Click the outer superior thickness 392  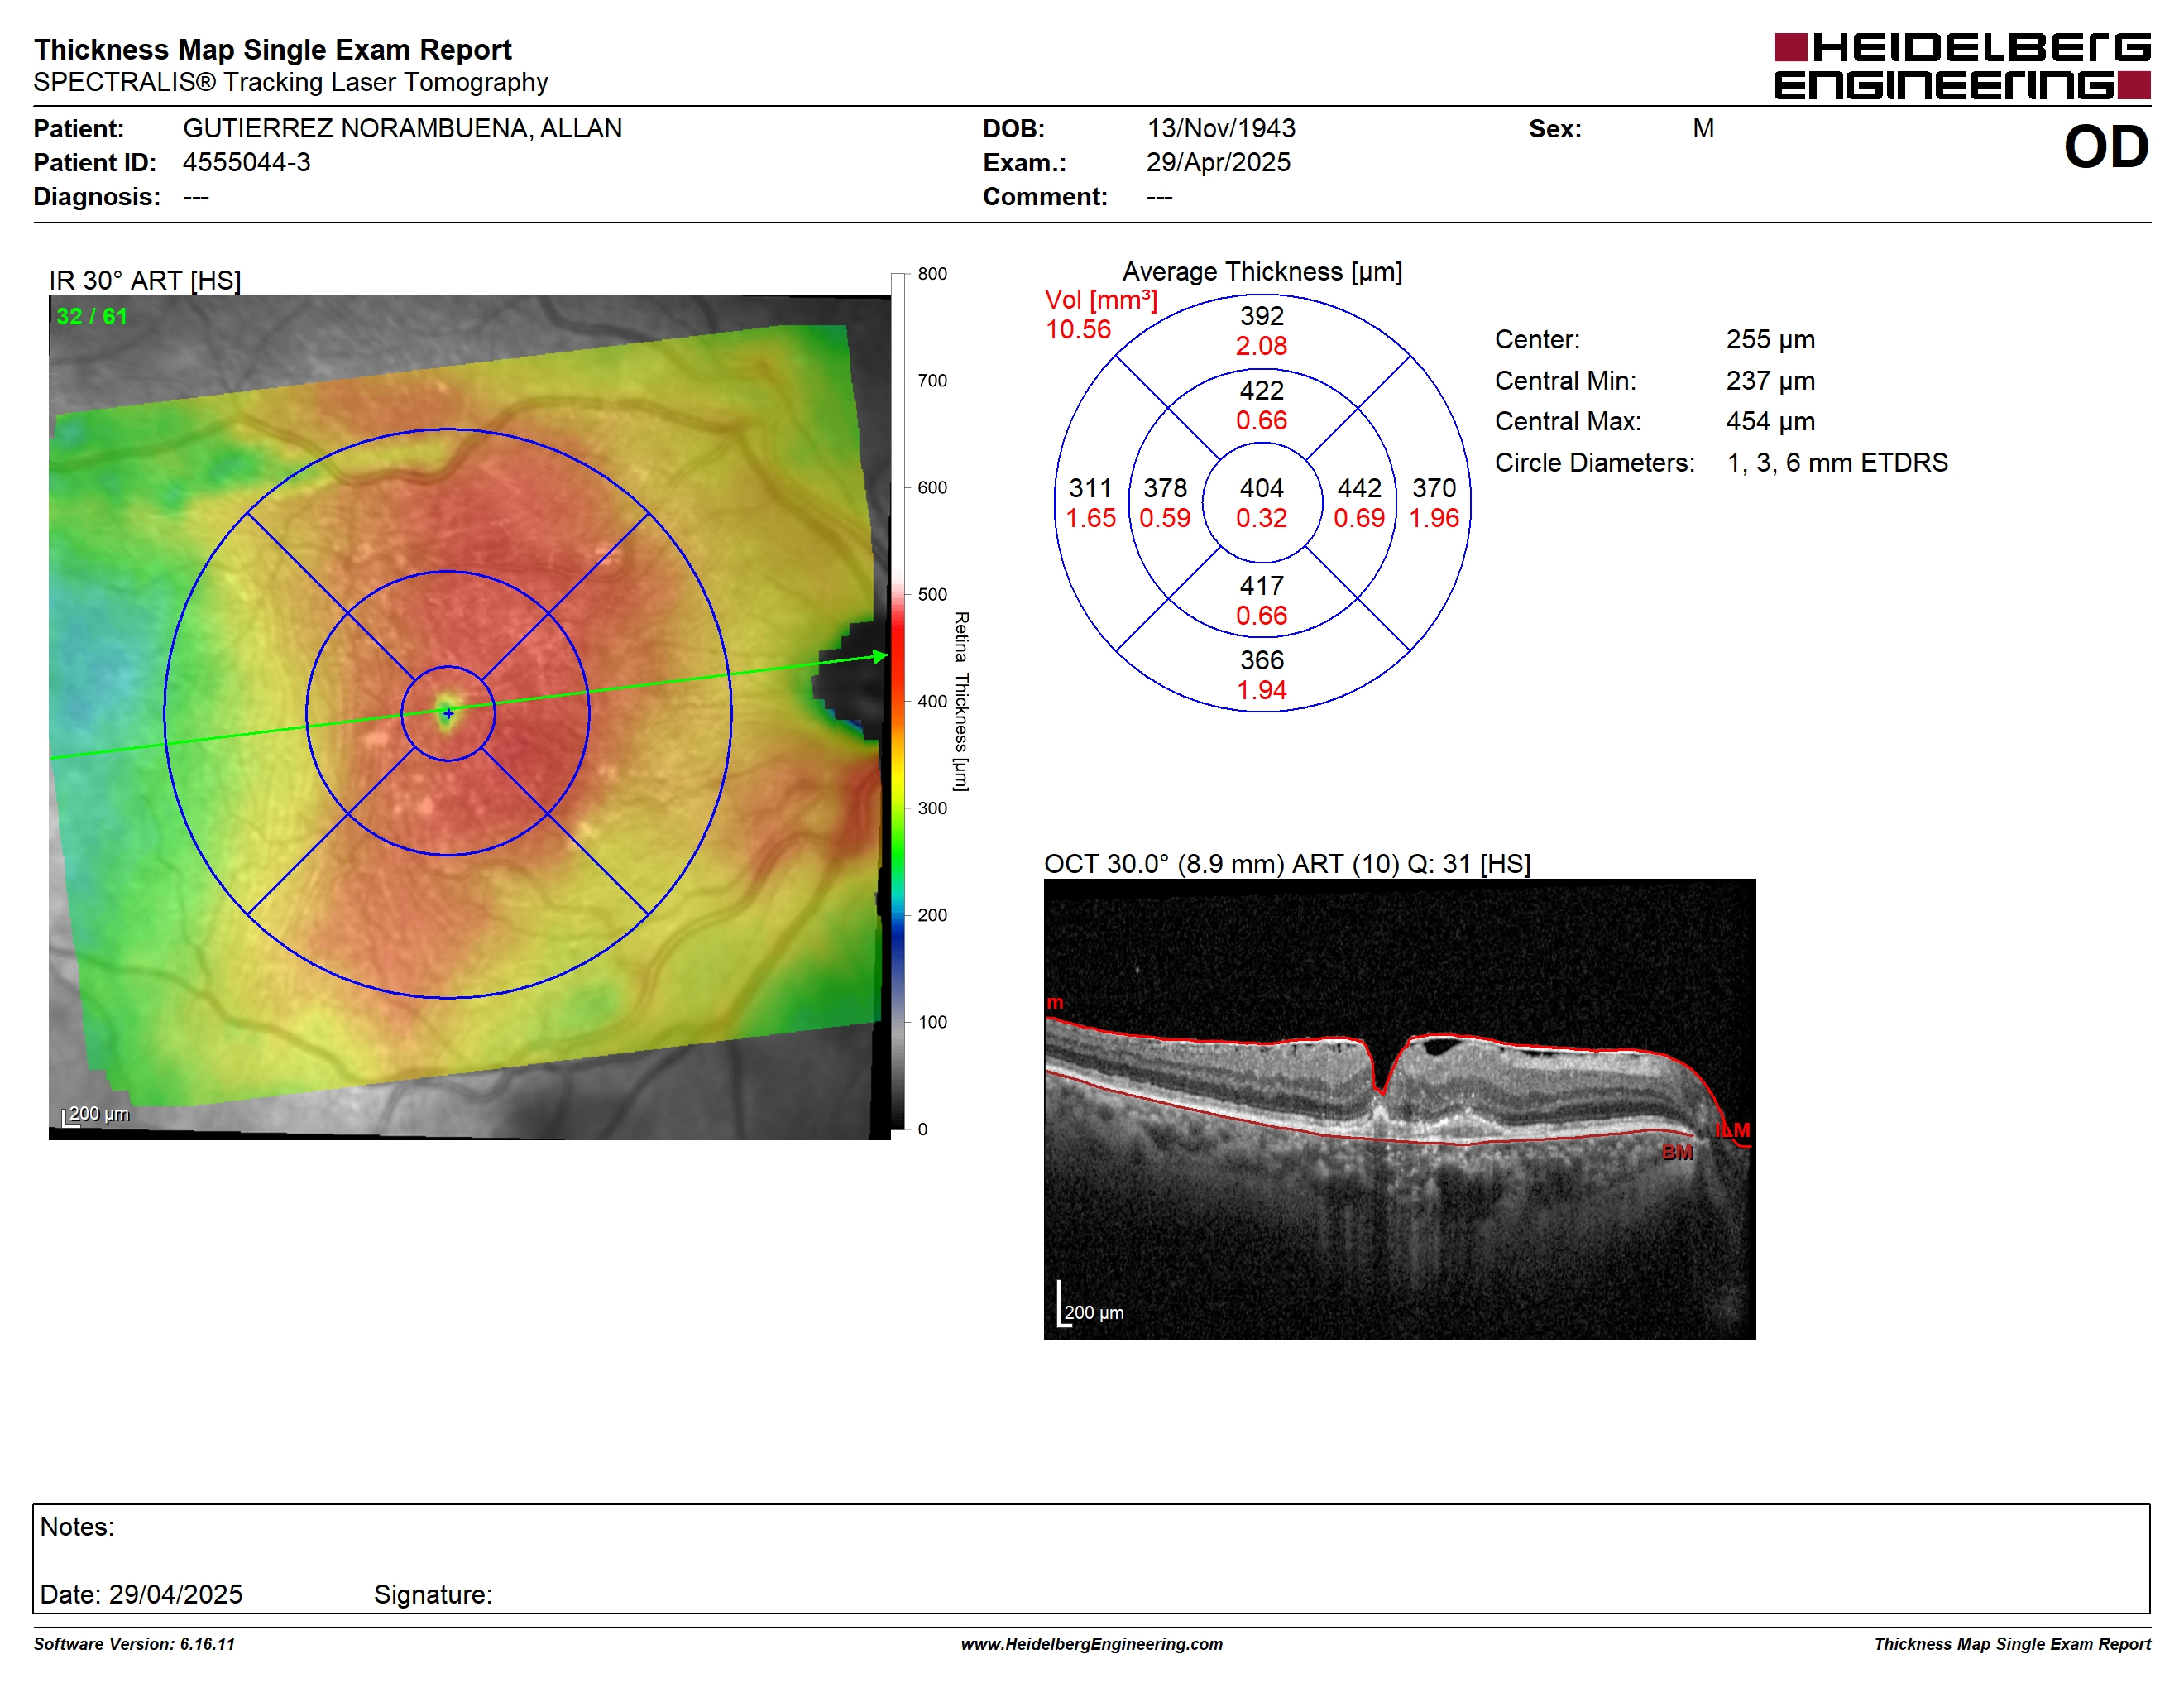pyautogui.click(x=1261, y=316)
